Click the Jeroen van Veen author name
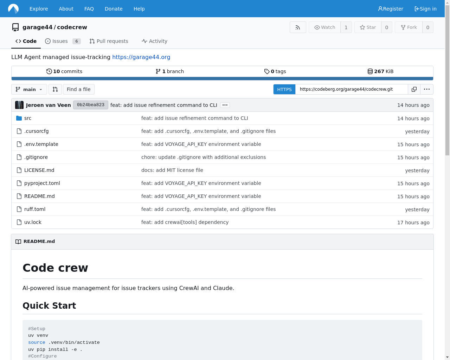Image resolution: width=450 pixels, height=360 pixels. (49, 105)
